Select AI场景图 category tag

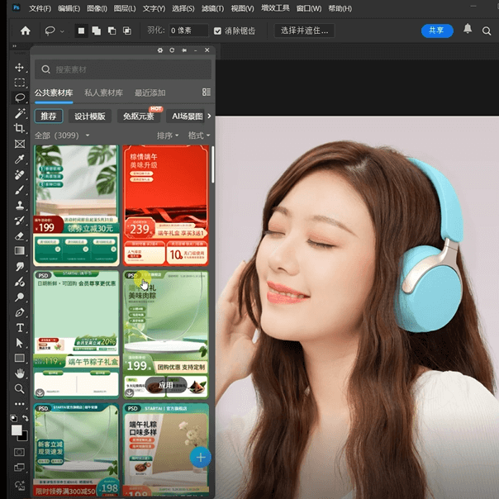coord(186,116)
